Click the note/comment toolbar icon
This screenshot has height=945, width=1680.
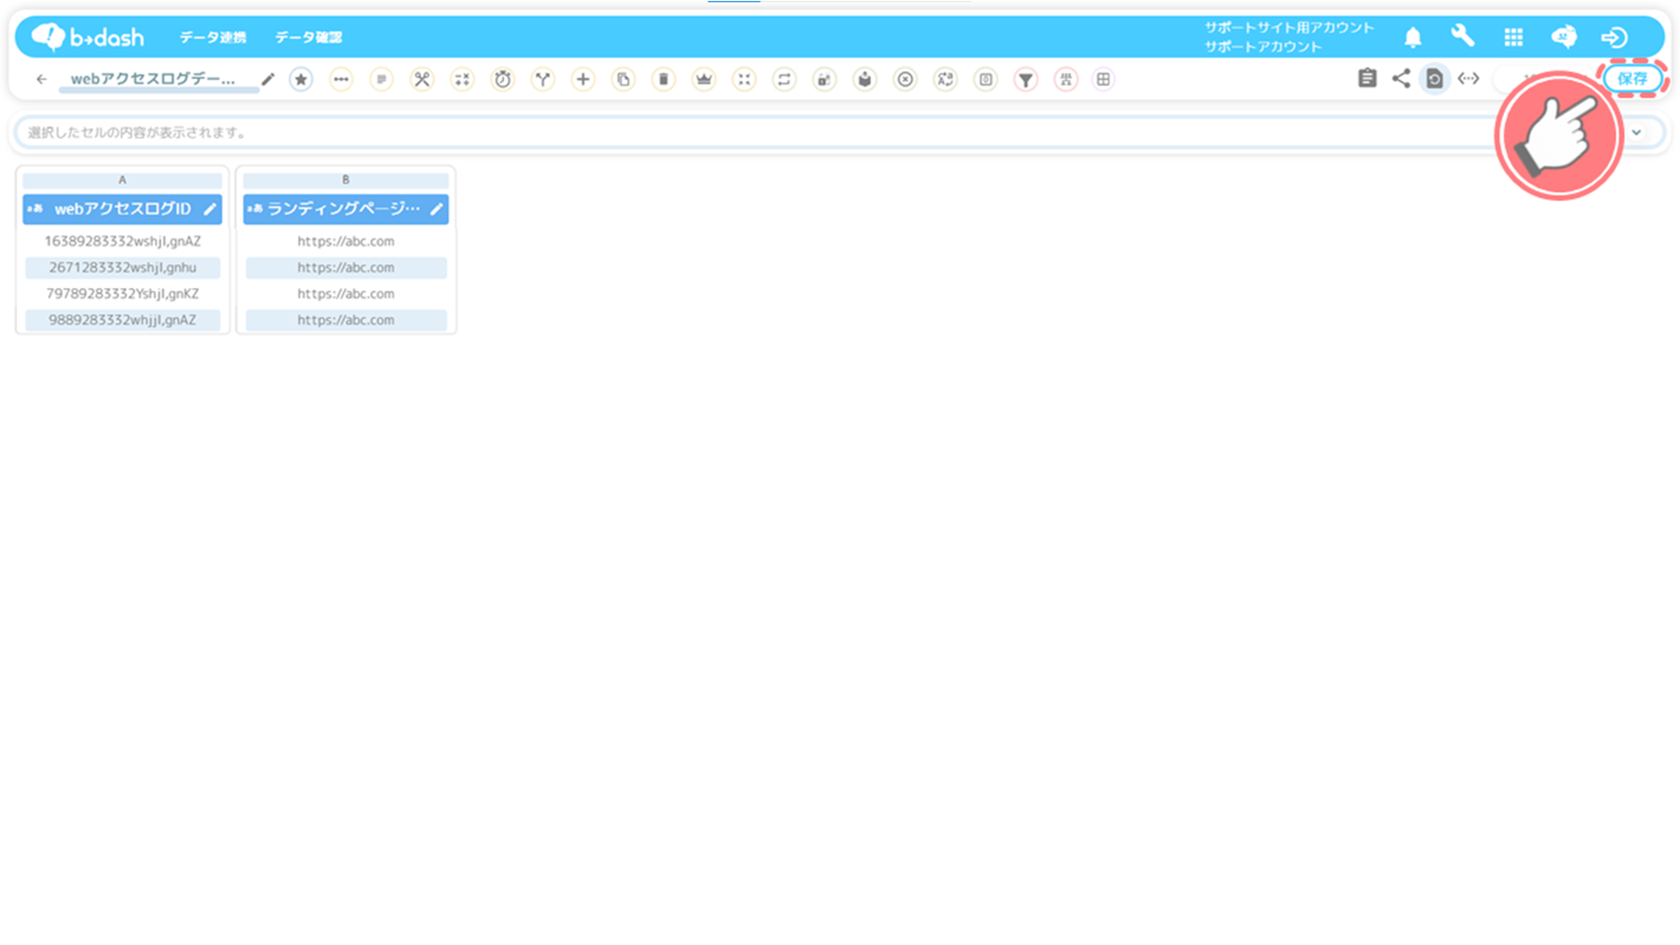(381, 79)
